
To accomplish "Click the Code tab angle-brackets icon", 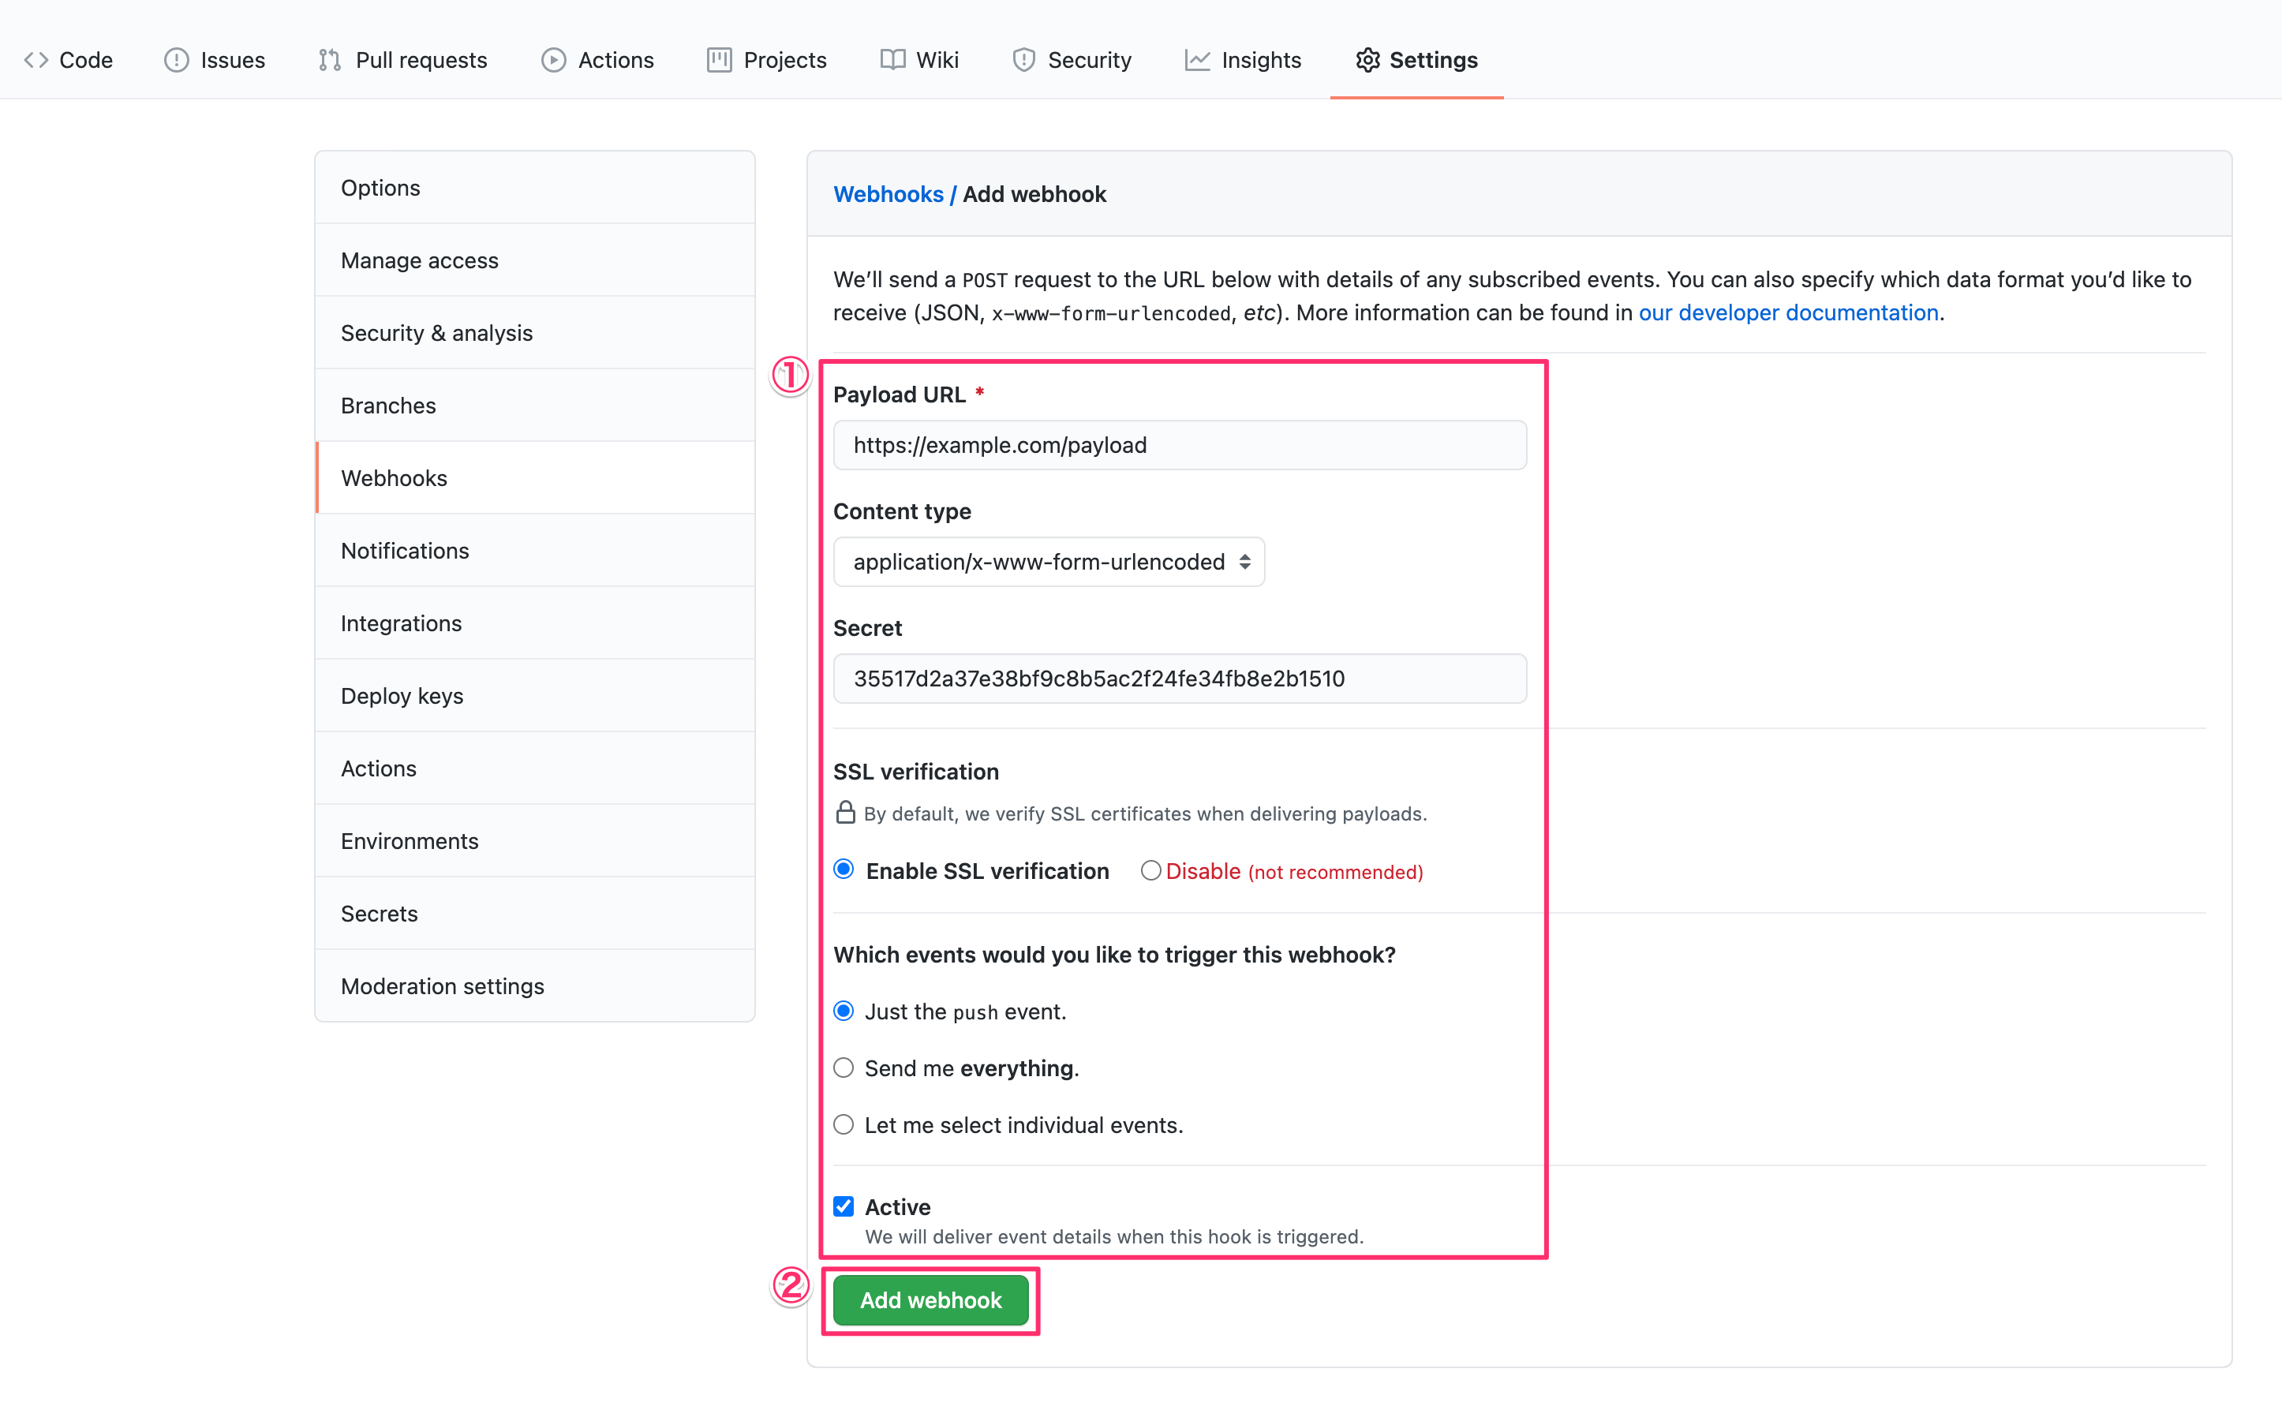I will [x=36, y=61].
